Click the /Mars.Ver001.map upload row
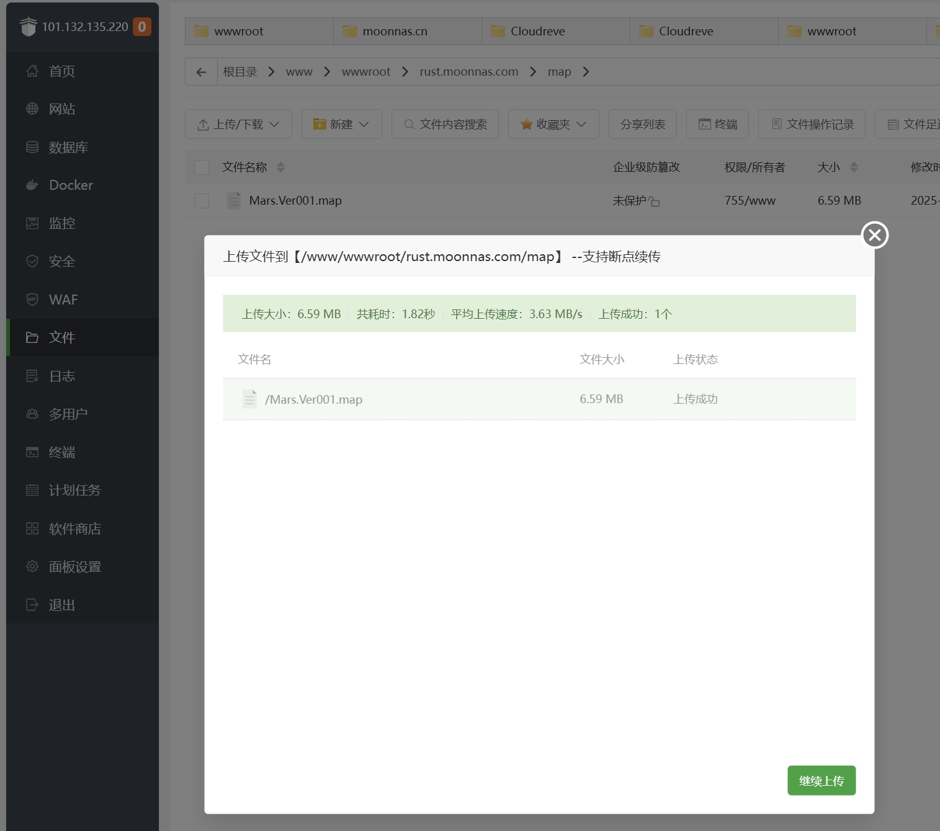 (x=539, y=399)
